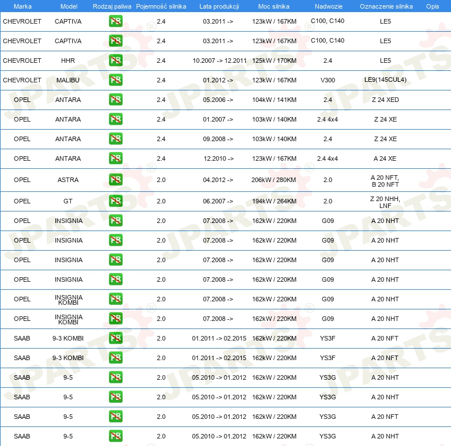Click the fuel icon in the Opel GT row
This screenshot has height=446, width=451.
coord(115,201)
